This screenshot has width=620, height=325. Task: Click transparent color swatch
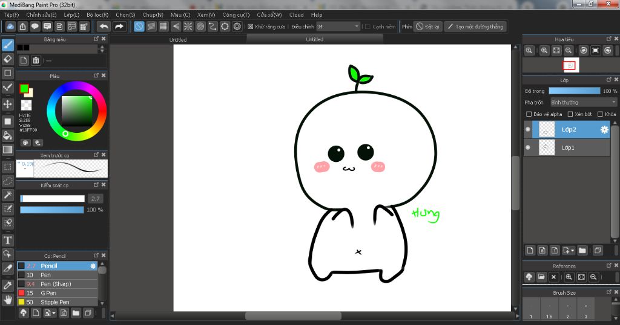pos(26,105)
